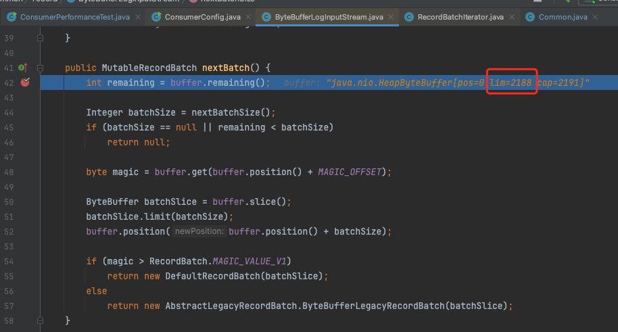618x332 pixels.
Task: Click fold end marker at line 58
Action: click(41, 319)
